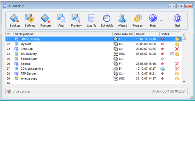This screenshot has width=195, height=144.
Task: Open Program settings gear tool
Action: [x=138, y=21]
